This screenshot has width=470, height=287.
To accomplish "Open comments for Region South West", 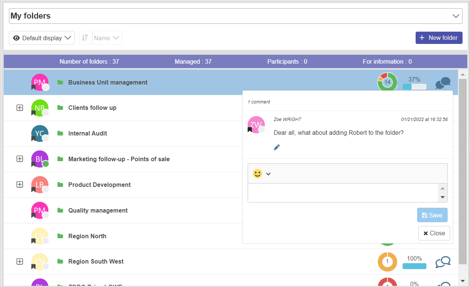I will (x=443, y=262).
